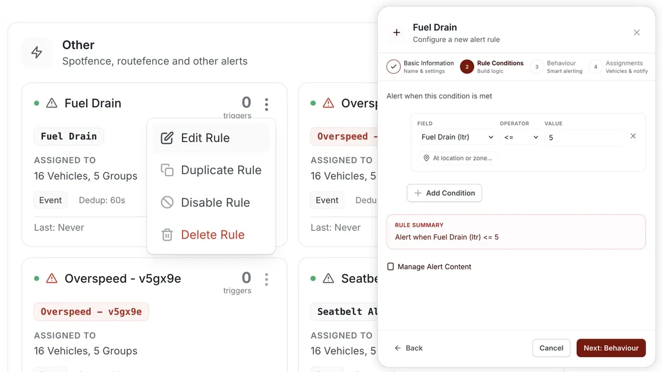662x372 pixels.
Task: Go to the Basic Information step
Action: (x=420, y=67)
